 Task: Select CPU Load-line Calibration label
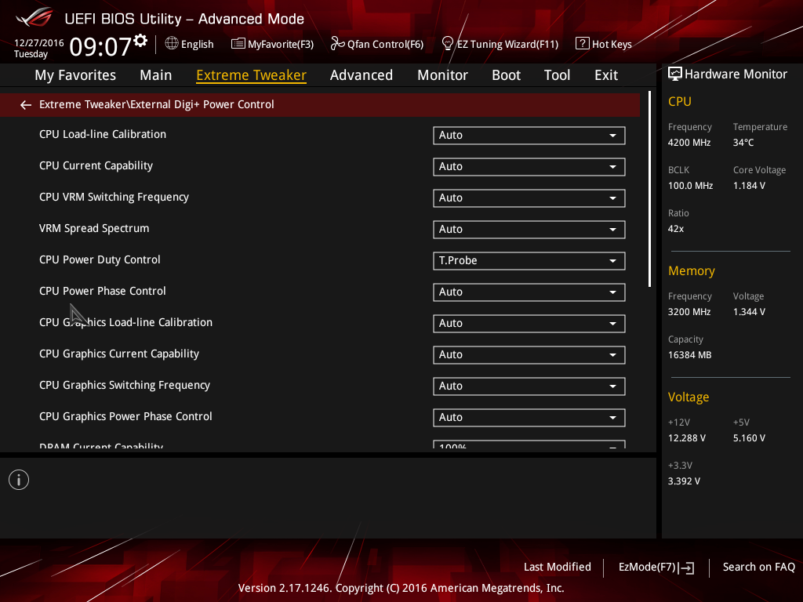click(103, 135)
